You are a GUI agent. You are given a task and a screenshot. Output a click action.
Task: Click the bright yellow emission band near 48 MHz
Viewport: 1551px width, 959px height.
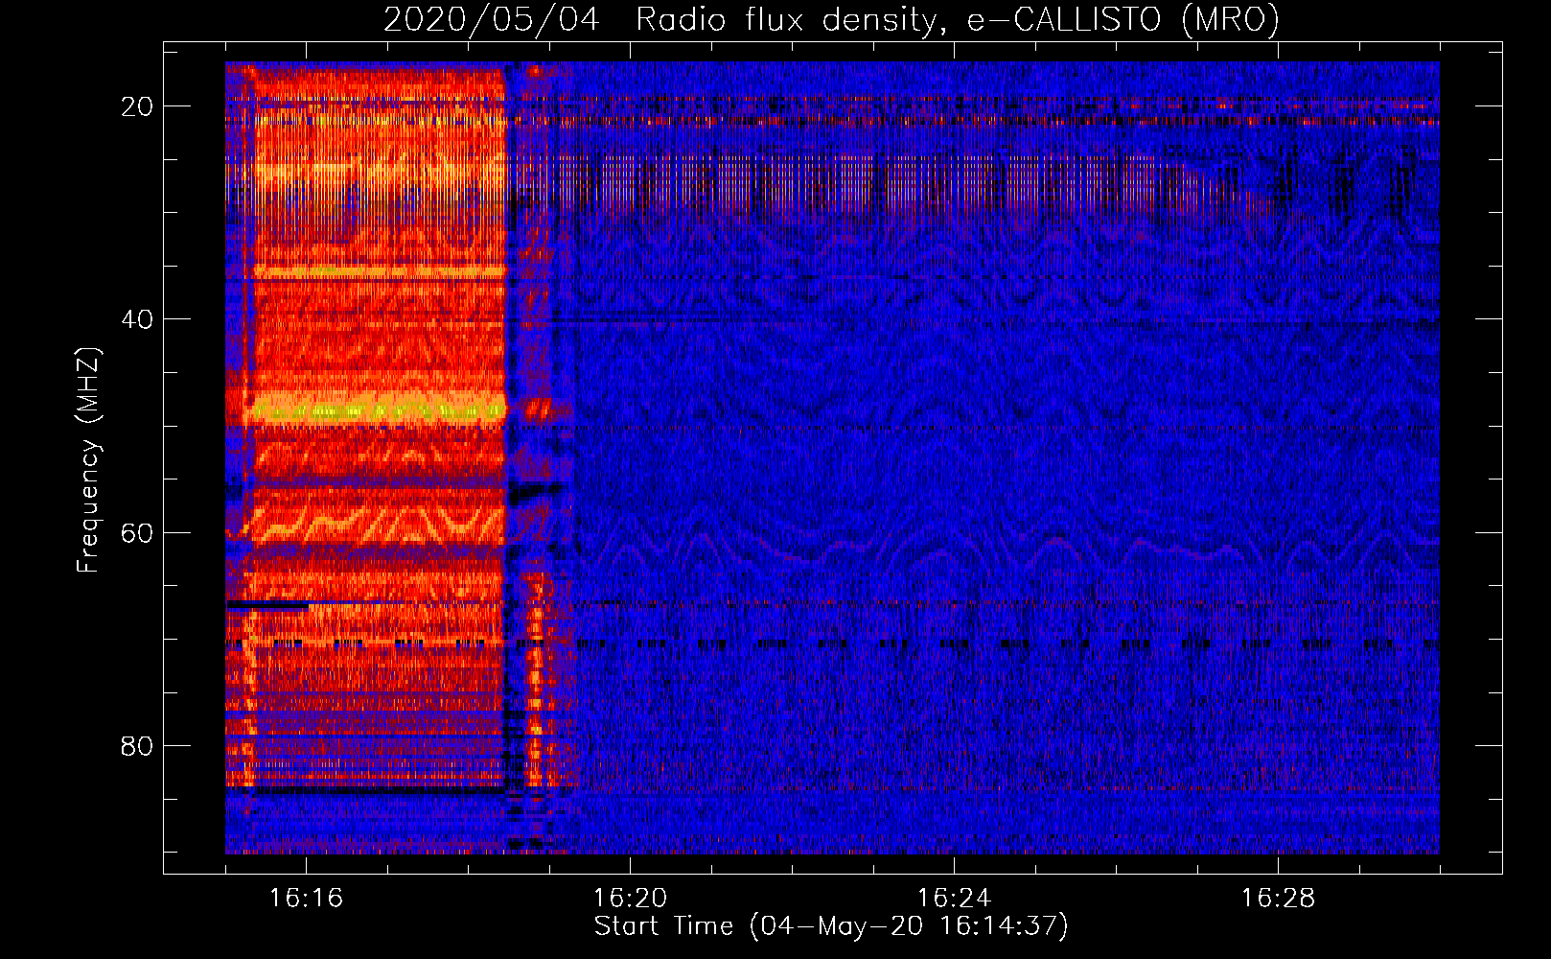379,409
